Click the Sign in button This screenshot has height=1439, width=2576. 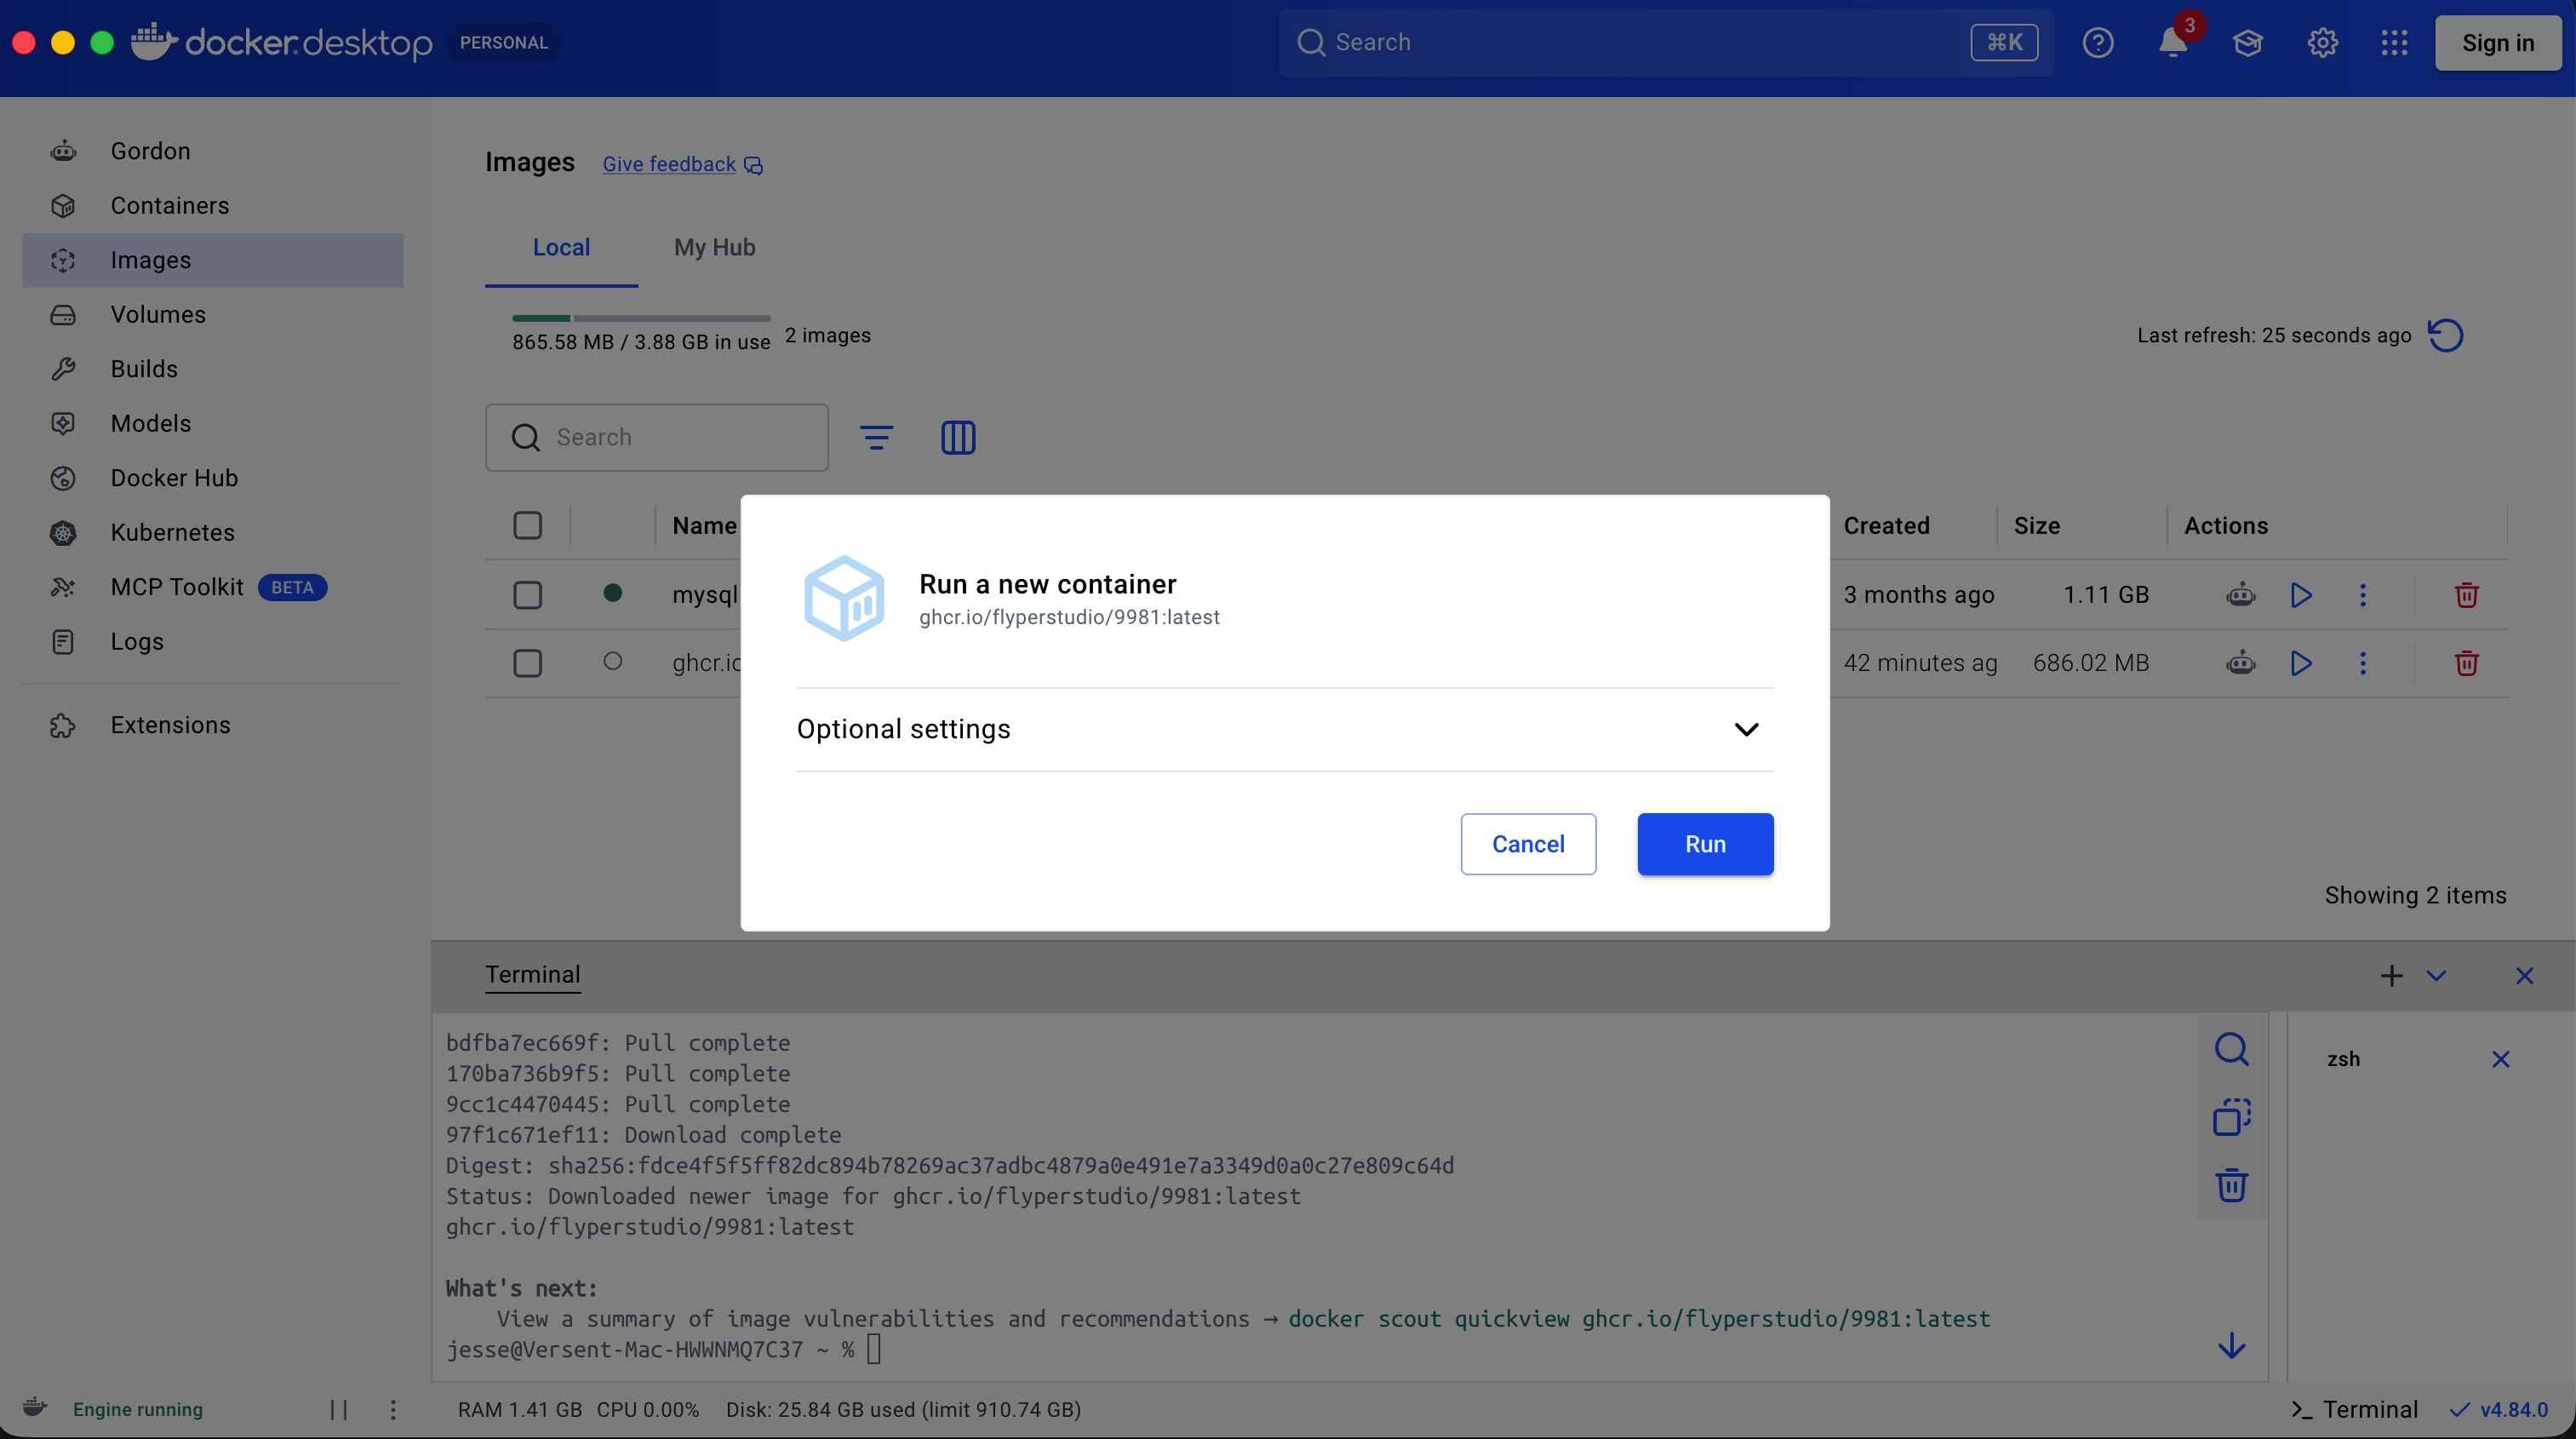pos(2498,43)
